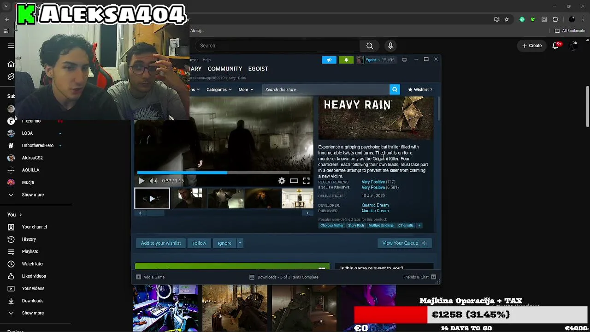
Task: Play the Heavy Rain trailer
Action: tap(142, 181)
